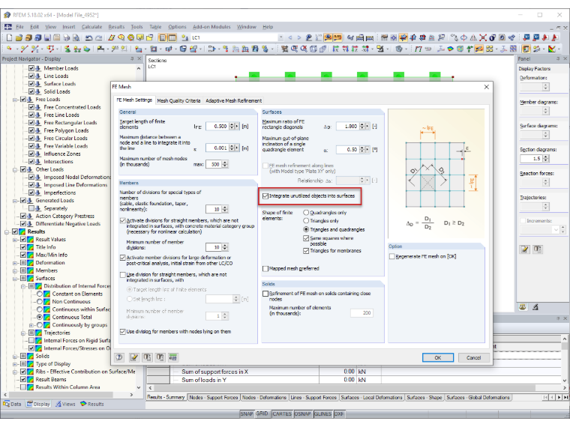Click the view in Y direction icon
Image resolution: width=570 pixels, height=427 pixels.
(x=345, y=49)
